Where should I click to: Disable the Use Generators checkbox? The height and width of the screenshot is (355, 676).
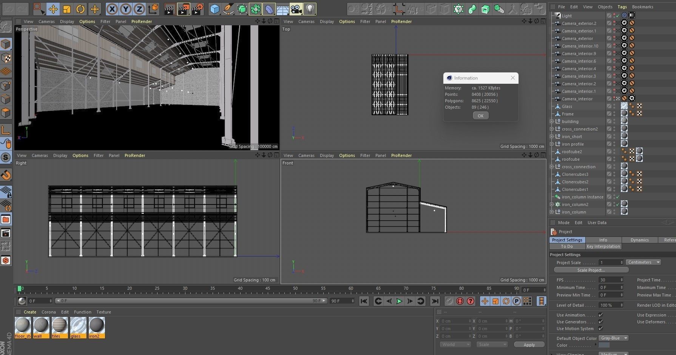click(x=600, y=322)
